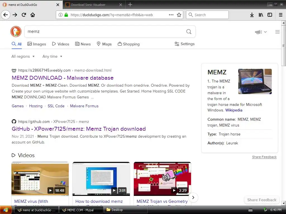This screenshot has width=286, height=214.
Task: Show site information icon in address bar
Action: click(x=60, y=15)
